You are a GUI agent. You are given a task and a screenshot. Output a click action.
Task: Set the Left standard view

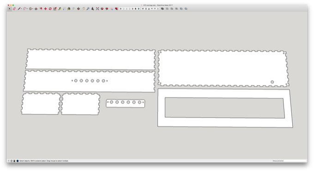click(158, 9)
